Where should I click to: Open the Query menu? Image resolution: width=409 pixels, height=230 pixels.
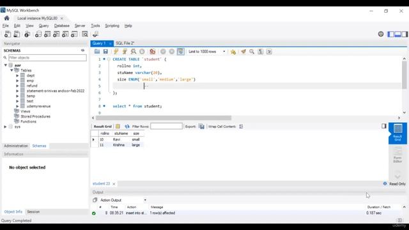[x=43, y=26]
